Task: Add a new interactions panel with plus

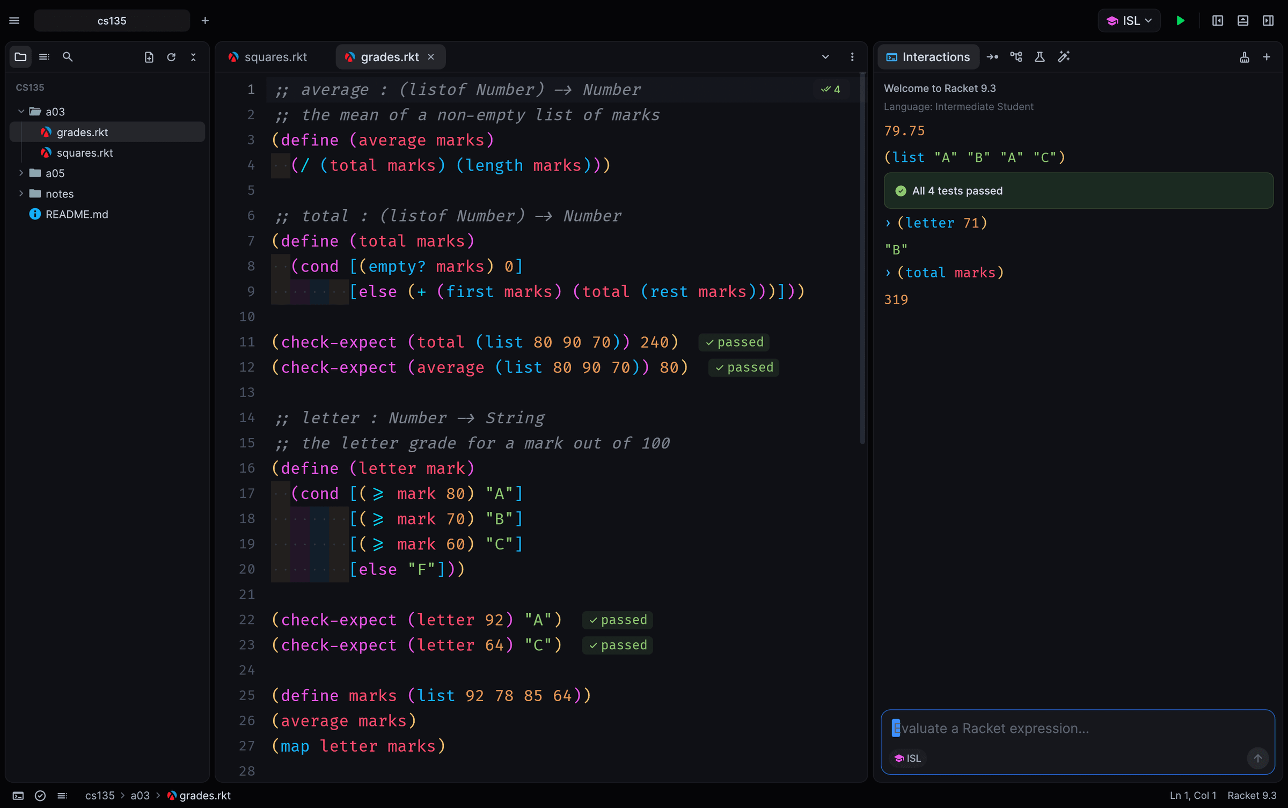Action: pos(1267,57)
